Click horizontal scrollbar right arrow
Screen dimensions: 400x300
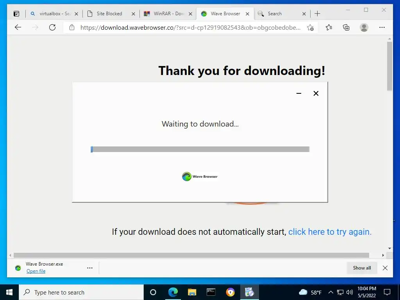[x=383, y=255]
